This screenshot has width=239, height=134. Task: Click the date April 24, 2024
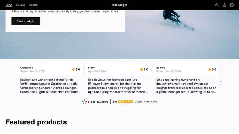coord(97,71)
